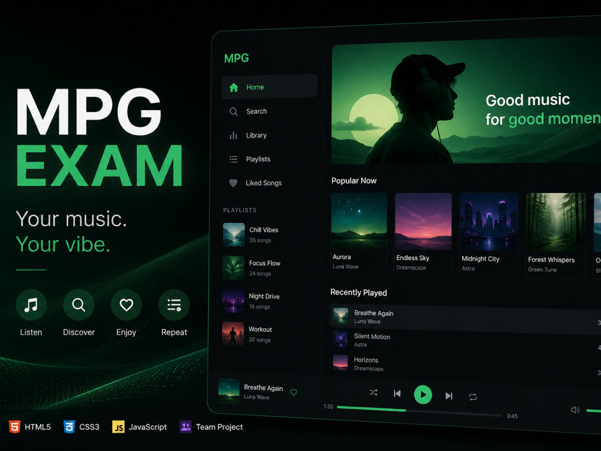
Task: Click Green Tune artist under Forest Whispers
Action: click(542, 269)
